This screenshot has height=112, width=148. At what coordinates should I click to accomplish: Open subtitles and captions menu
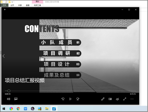[x=16, y=99]
